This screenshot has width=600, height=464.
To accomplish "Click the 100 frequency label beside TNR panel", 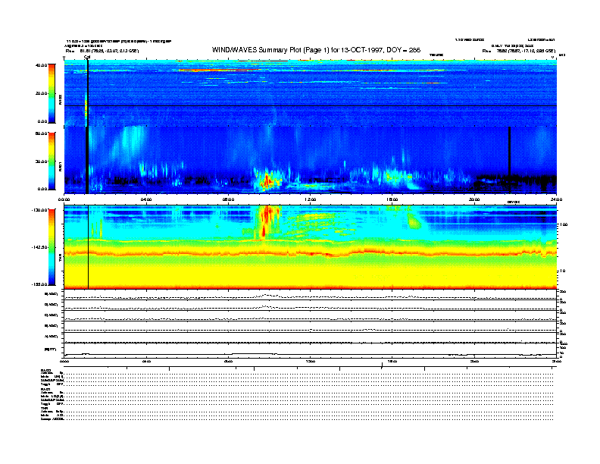I will [x=564, y=224].
